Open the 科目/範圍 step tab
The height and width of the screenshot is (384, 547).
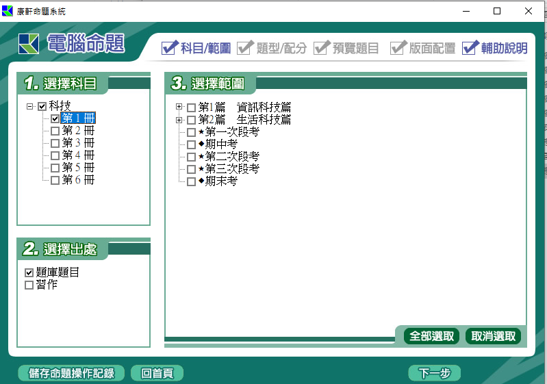[x=196, y=48]
